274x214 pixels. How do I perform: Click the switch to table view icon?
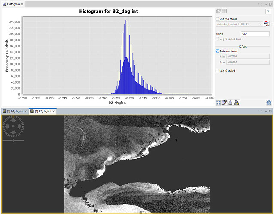tap(224, 11)
